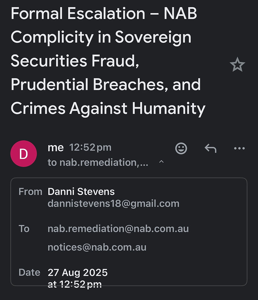Tap the "27 Aug 2025" date value
The image size is (258, 300).
78,272
